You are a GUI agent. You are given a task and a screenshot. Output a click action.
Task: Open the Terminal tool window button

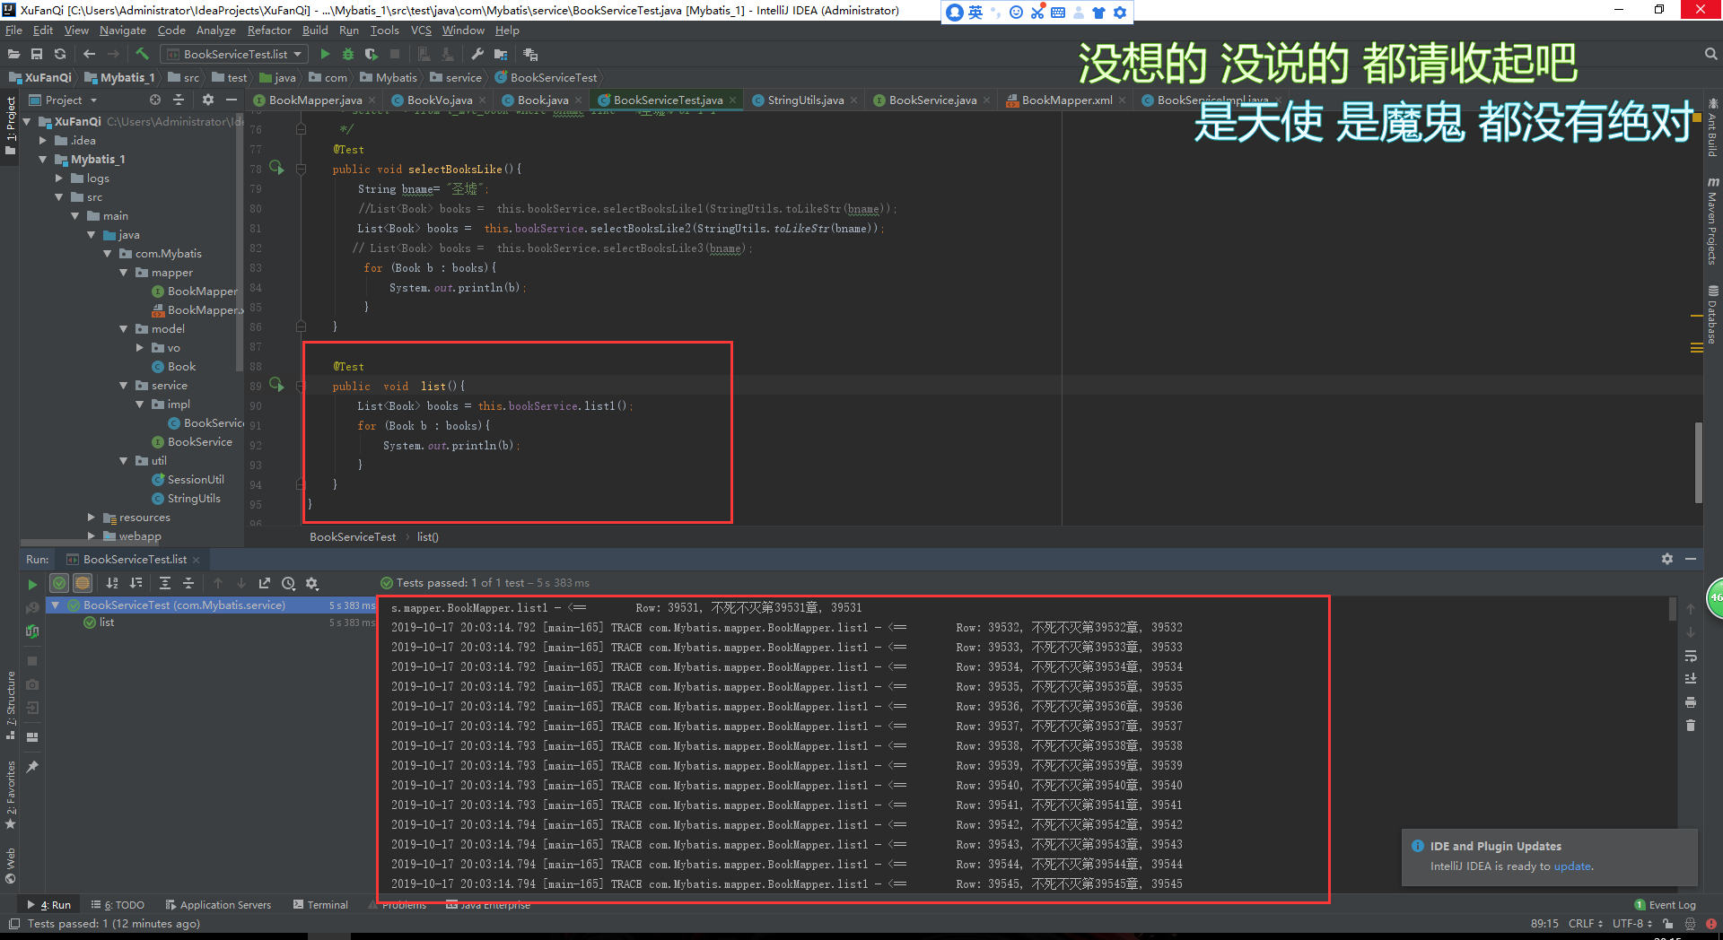(320, 905)
